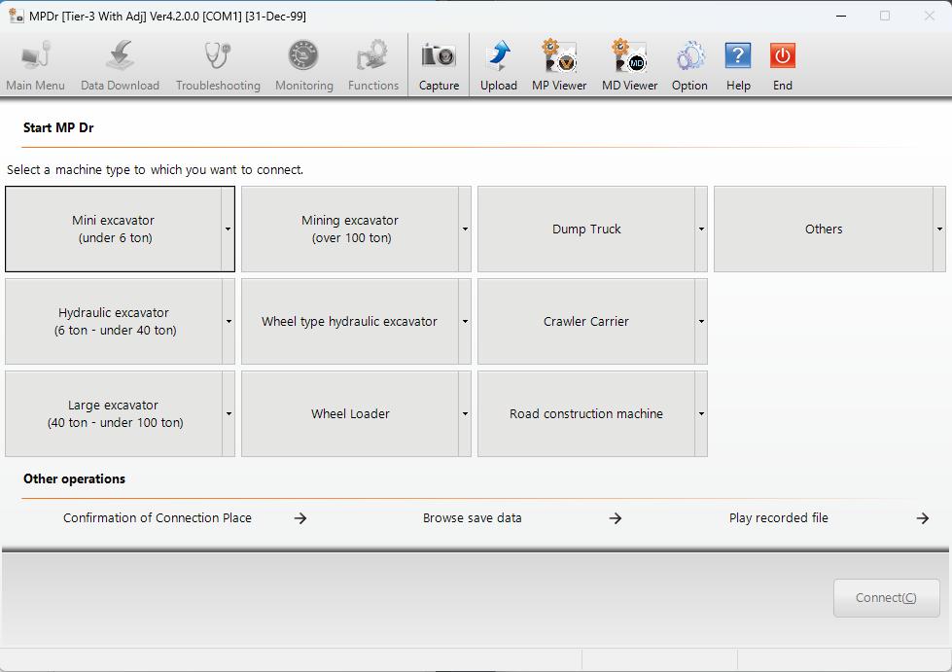952x672 pixels.
Task: Click the Capture camera icon
Action: (x=439, y=56)
